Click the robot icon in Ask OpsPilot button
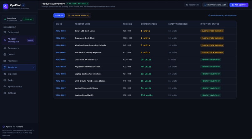 point(233,5)
